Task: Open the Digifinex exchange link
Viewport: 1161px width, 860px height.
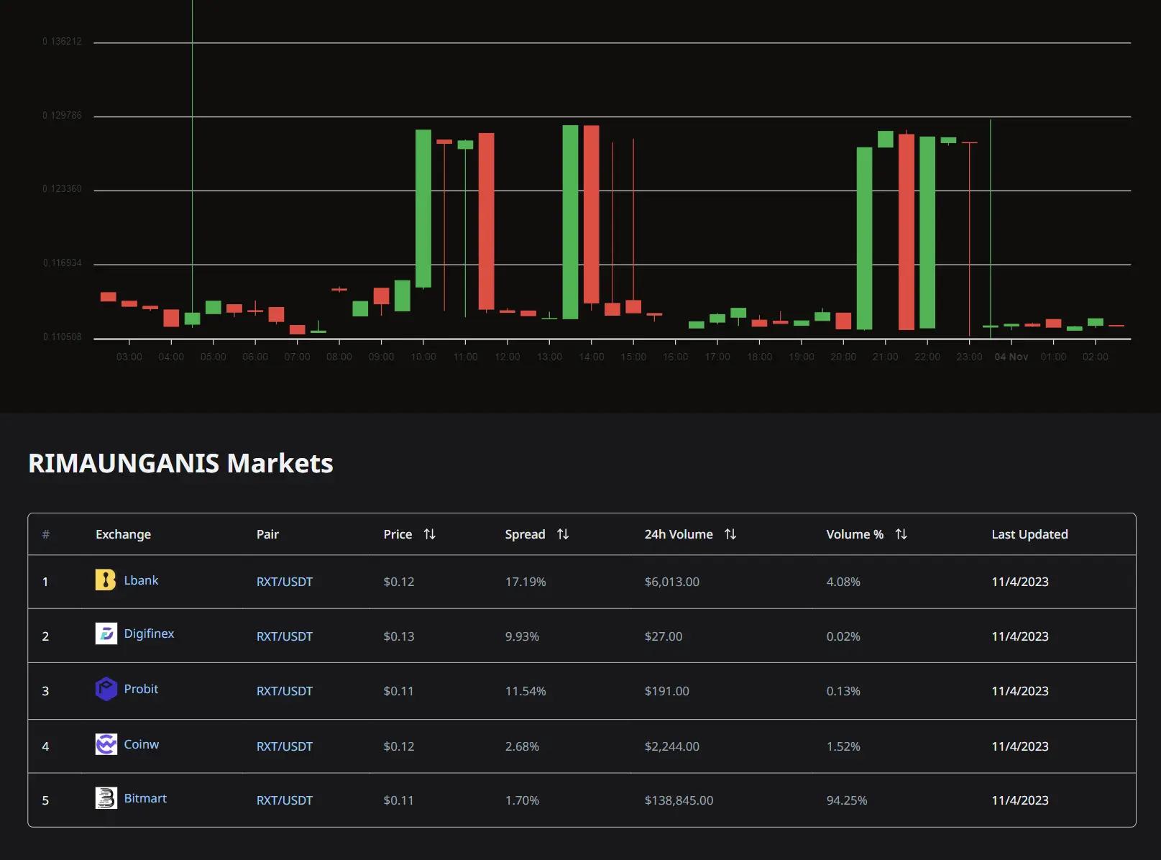Action: (x=149, y=633)
